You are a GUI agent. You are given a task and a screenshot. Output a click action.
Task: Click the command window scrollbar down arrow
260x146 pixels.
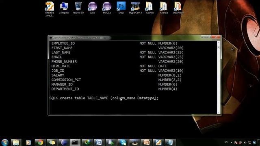click(219, 112)
